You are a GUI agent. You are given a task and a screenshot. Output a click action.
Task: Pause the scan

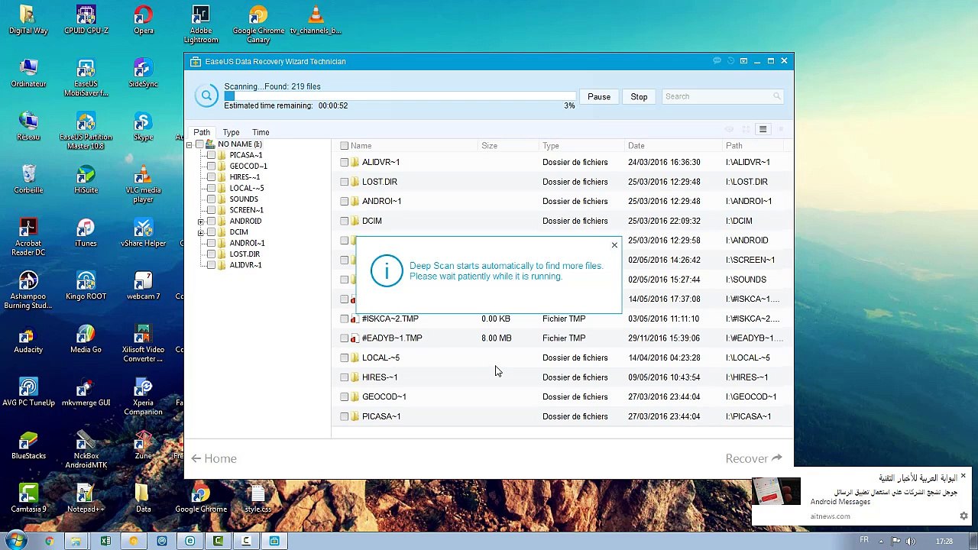tap(599, 96)
